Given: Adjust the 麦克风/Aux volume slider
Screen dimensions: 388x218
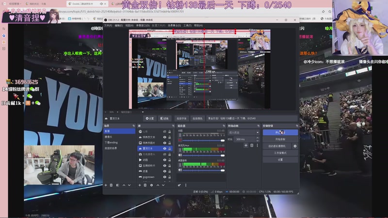Looking at the screenshot, I should (203, 155).
